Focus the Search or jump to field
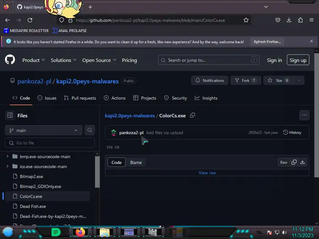The width and height of the screenshot is (319, 239). point(208,60)
